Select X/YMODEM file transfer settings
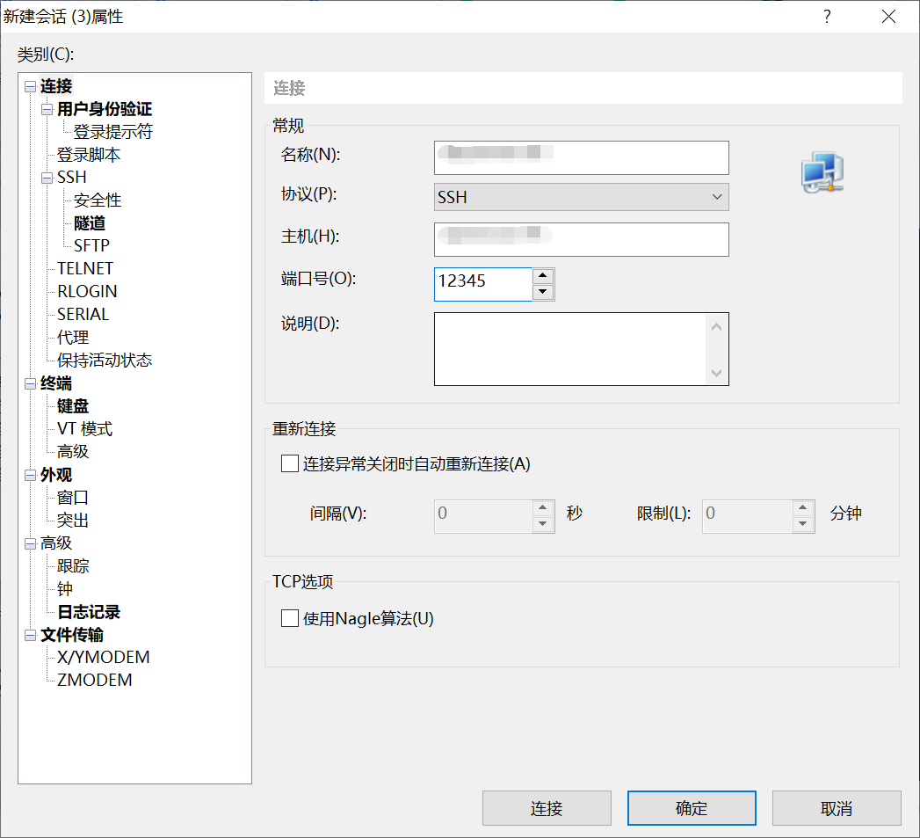This screenshot has width=920, height=838. tap(104, 657)
